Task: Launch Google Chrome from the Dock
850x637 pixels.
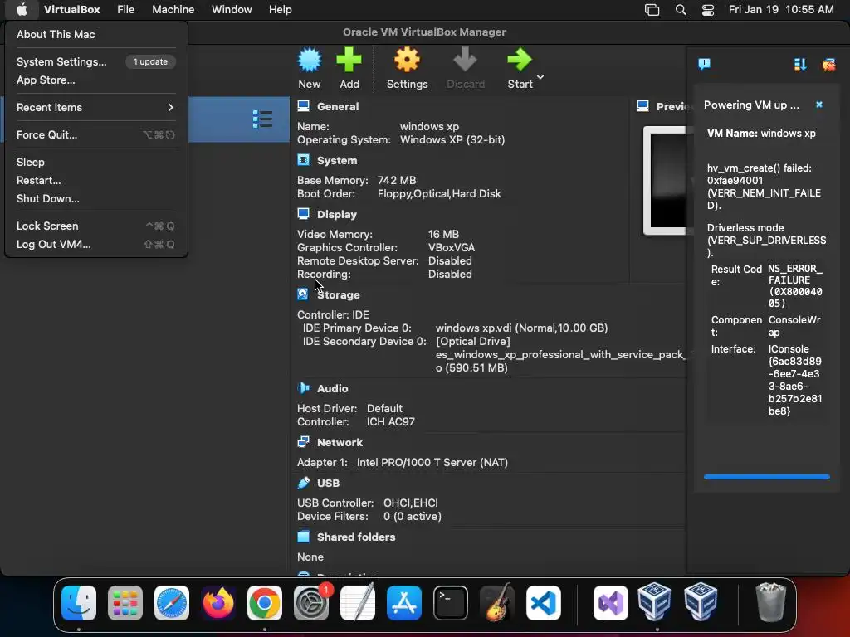Action: pyautogui.click(x=265, y=602)
